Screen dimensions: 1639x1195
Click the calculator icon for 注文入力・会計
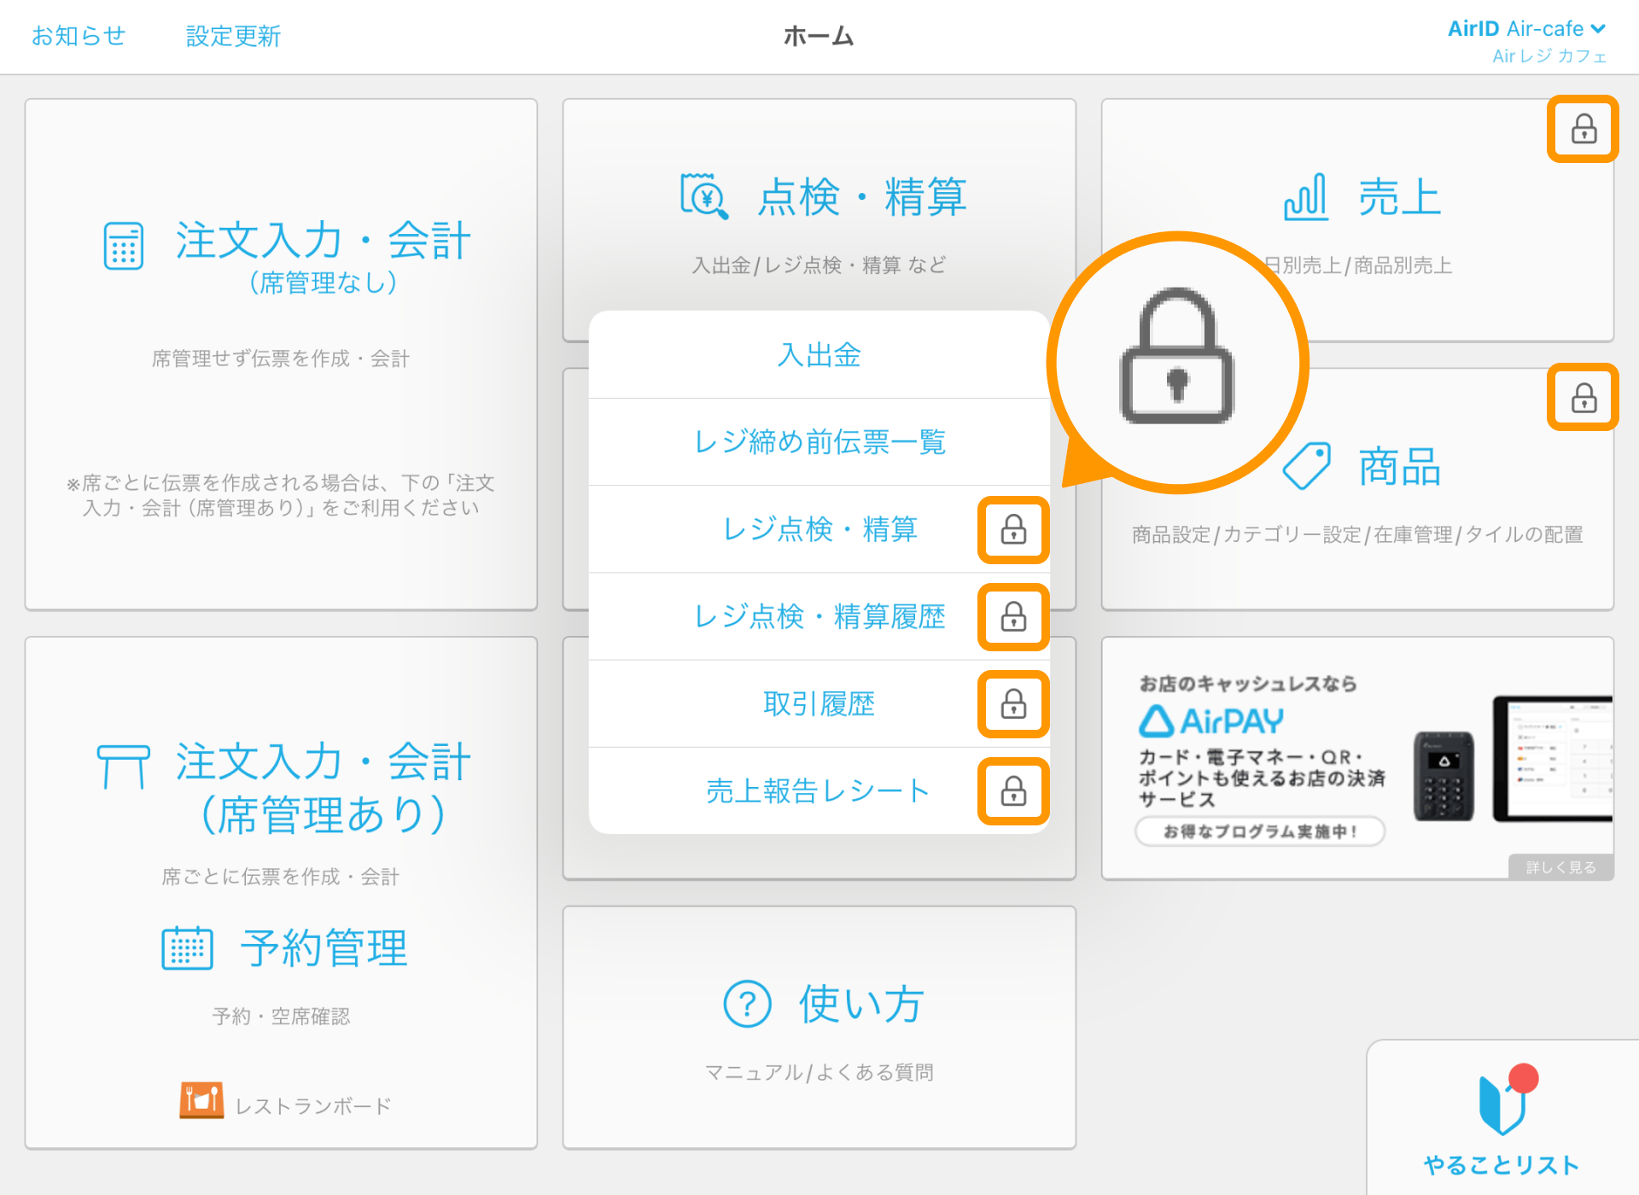click(x=124, y=246)
